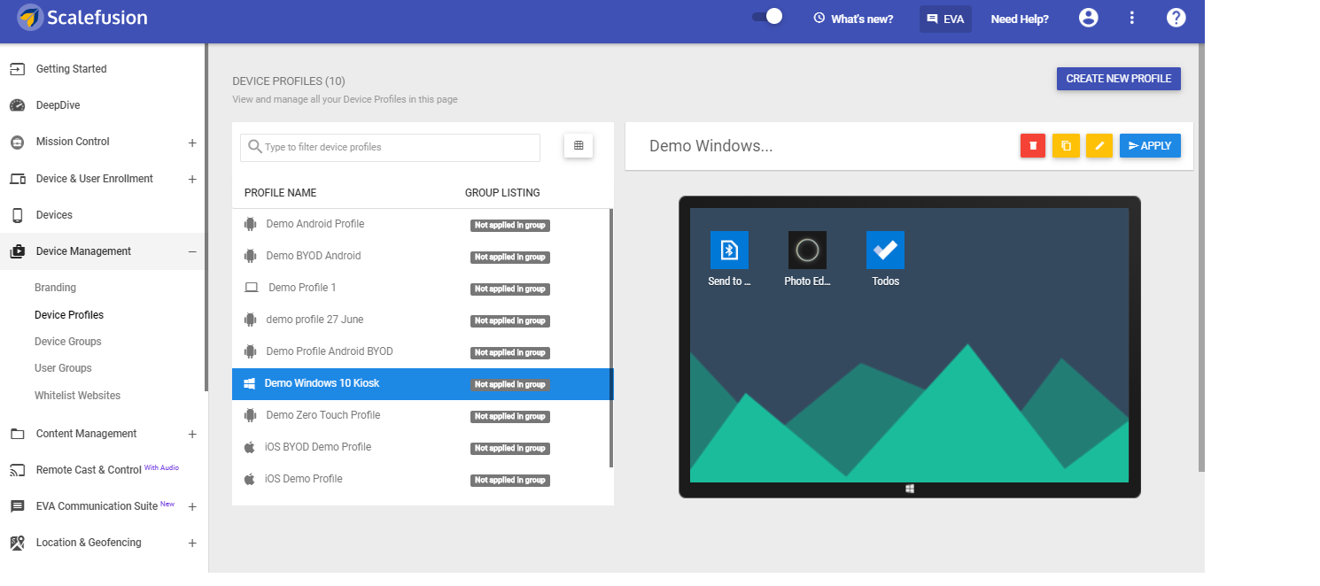
Task: Click the profile list scrollbar
Action: tap(611, 338)
